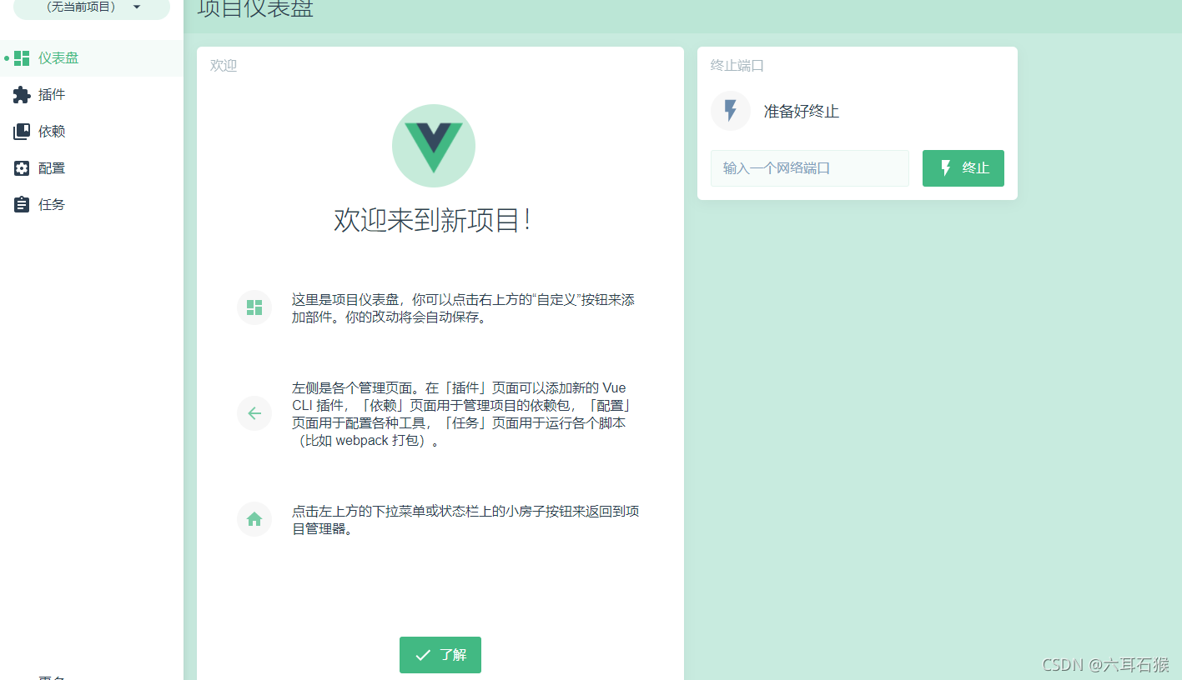Screen dimensions: 1182x680
Task: Click the text about 小房子按钮
Action: click(465, 520)
